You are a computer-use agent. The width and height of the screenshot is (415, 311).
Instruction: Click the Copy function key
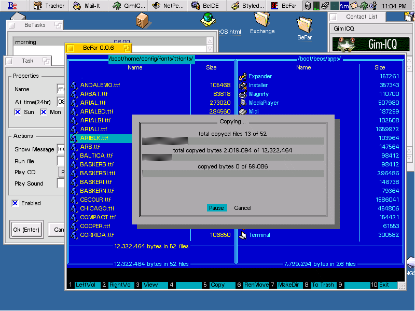[223, 285]
